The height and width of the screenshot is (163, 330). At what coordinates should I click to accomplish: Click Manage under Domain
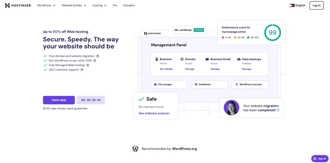(190, 69)
